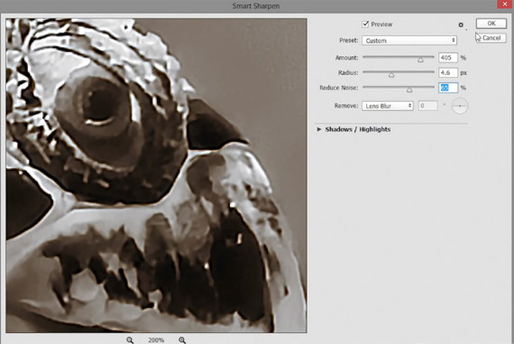Toggle the Preview checkbox
The width and height of the screenshot is (514, 344).
tap(365, 24)
